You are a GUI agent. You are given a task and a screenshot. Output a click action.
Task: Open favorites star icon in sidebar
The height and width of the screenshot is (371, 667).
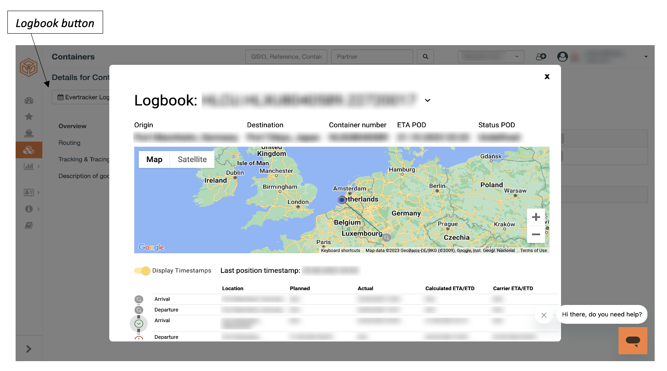(x=29, y=117)
